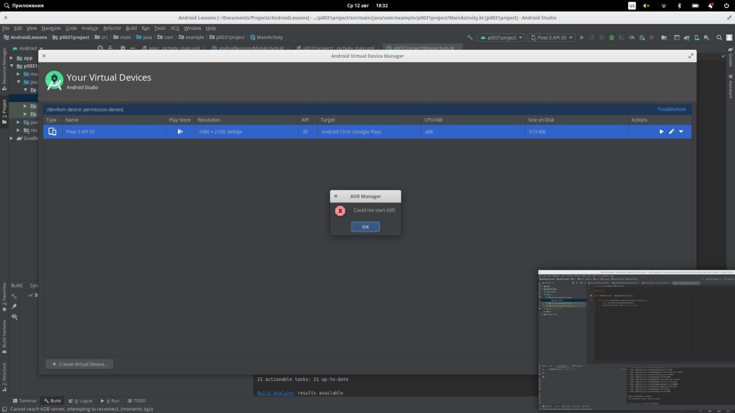Open the Tools menu
Screen dimensions: 735x413
pyautogui.click(x=160, y=28)
